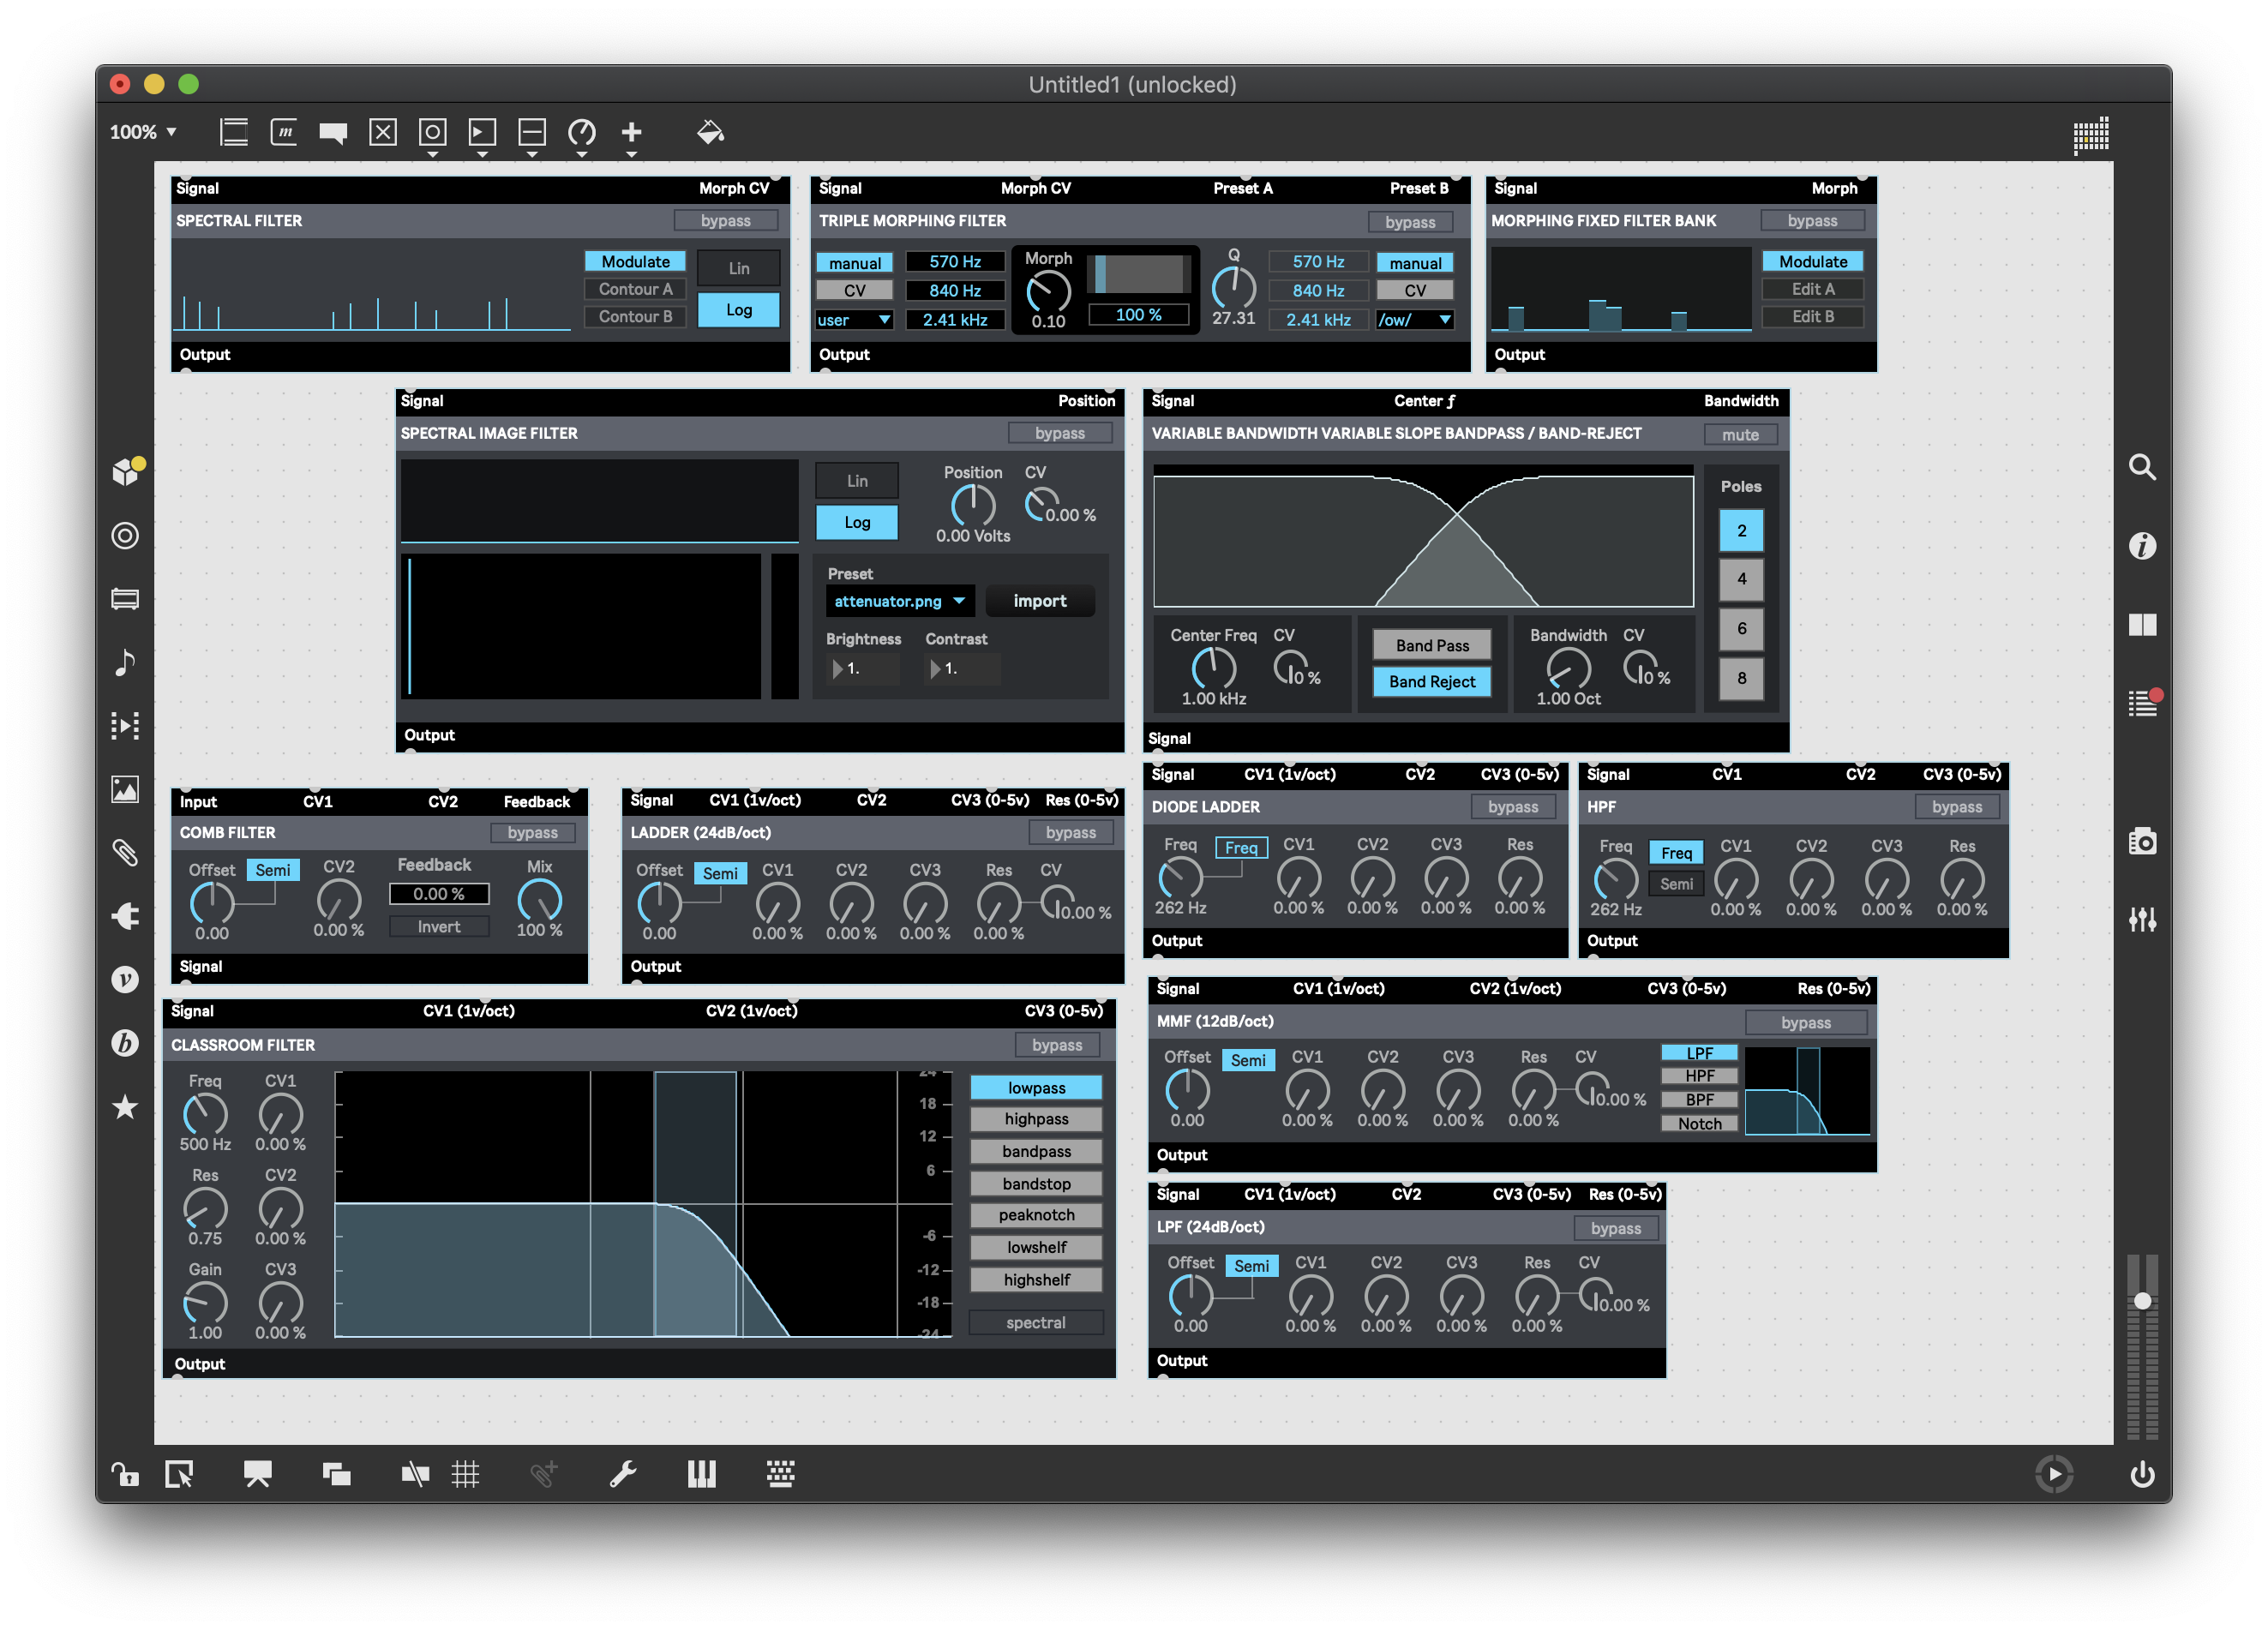Open the '/ow/' dropdown in Triple Morphing Filter
Image resolution: width=2268 pixels, height=1630 pixels.
(x=1414, y=320)
